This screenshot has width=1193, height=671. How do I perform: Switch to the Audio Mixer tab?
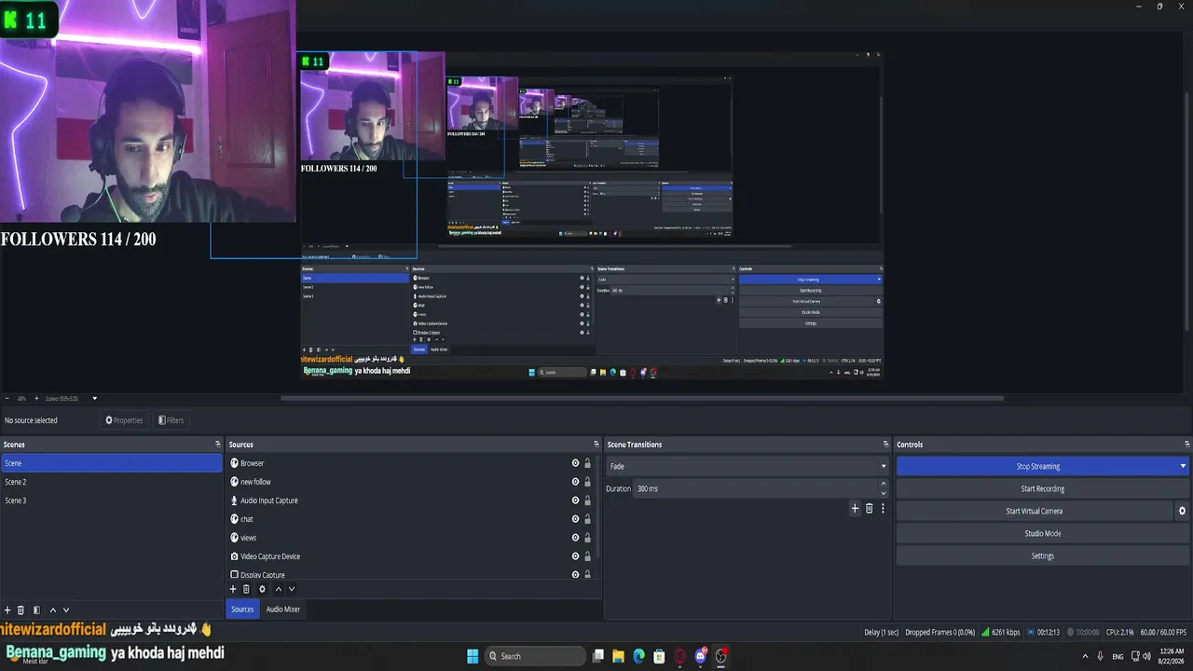coord(283,609)
